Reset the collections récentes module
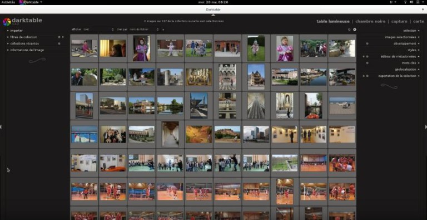 pos(59,43)
